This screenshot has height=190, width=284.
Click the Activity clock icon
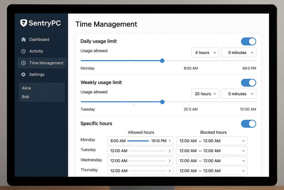[24, 51]
